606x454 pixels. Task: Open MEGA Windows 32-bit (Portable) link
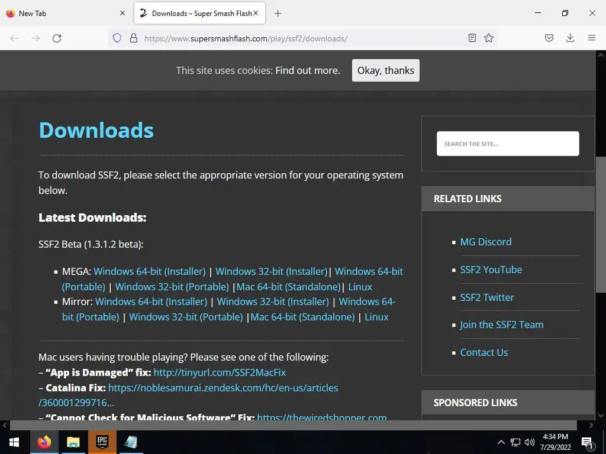[172, 287]
